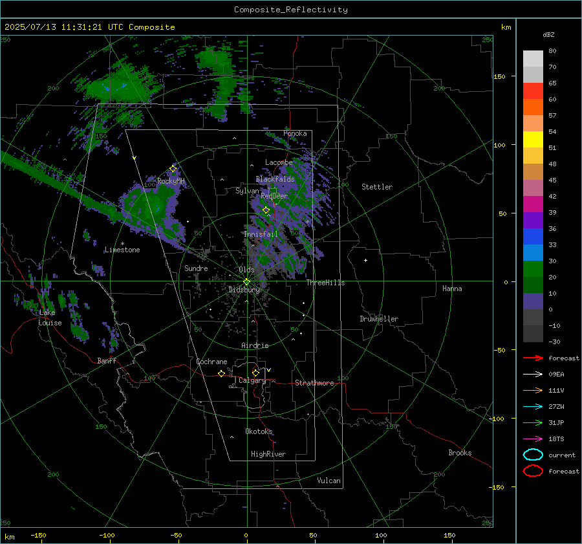Click the RedDeer city label
This screenshot has width=582, height=544.
pos(274,196)
